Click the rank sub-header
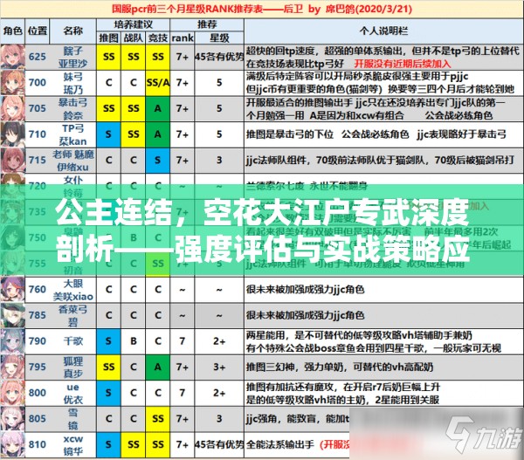524x460 pixels. click(x=183, y=38)
